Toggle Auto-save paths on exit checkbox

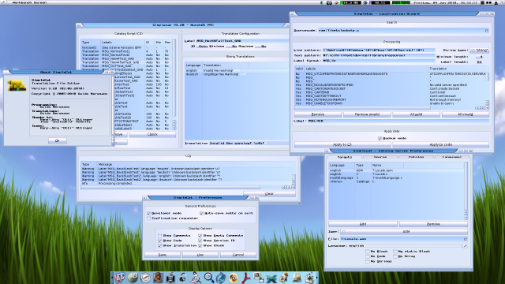point(202,213)
